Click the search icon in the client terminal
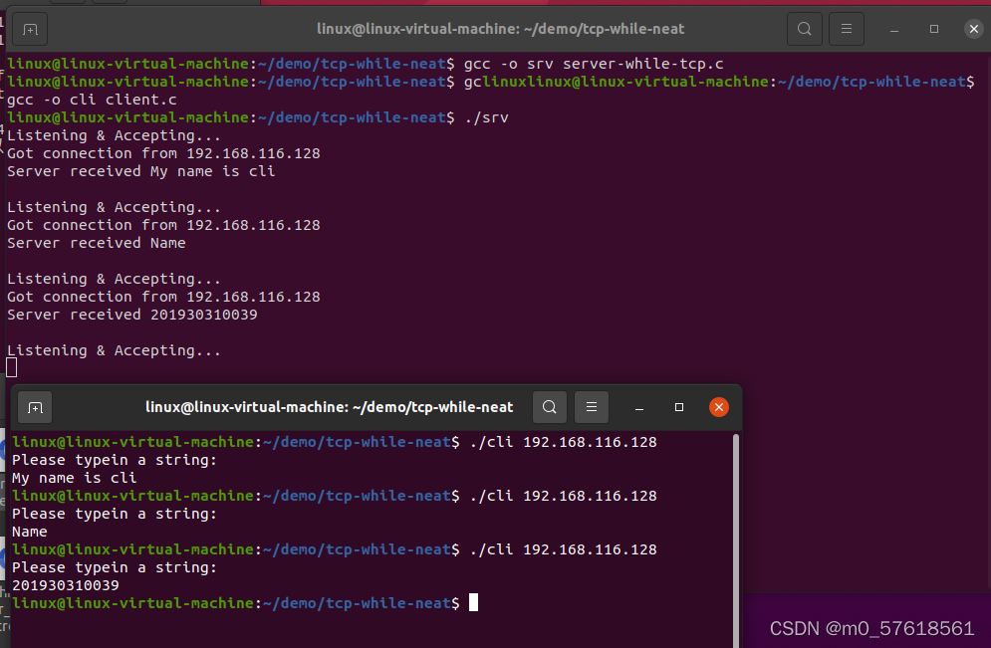The height and width of the screenshot is (648, 991). [550, 407]
